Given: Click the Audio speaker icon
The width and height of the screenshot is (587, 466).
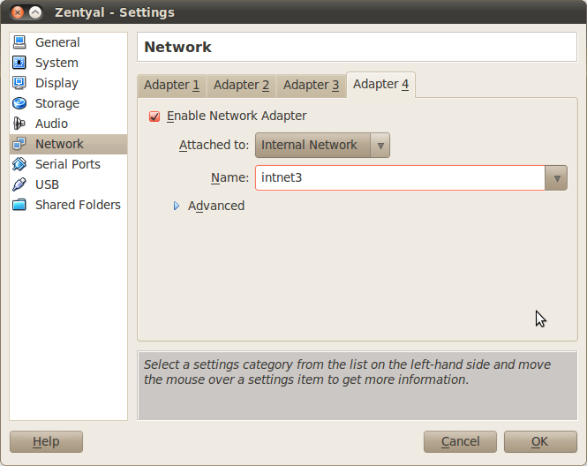Looking at the screenshot, I should coord(19,124).
